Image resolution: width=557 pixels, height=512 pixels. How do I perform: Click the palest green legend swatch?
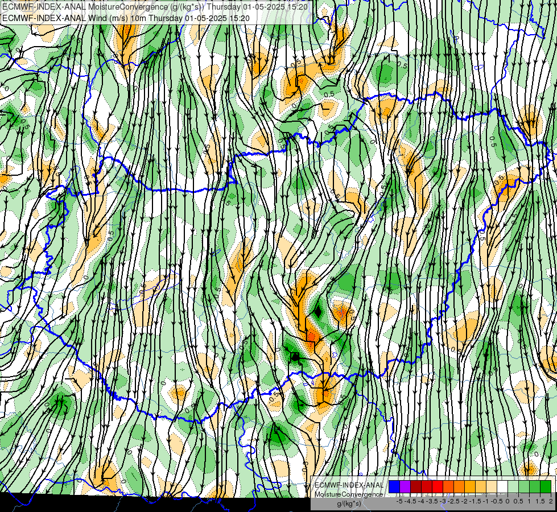513,486
